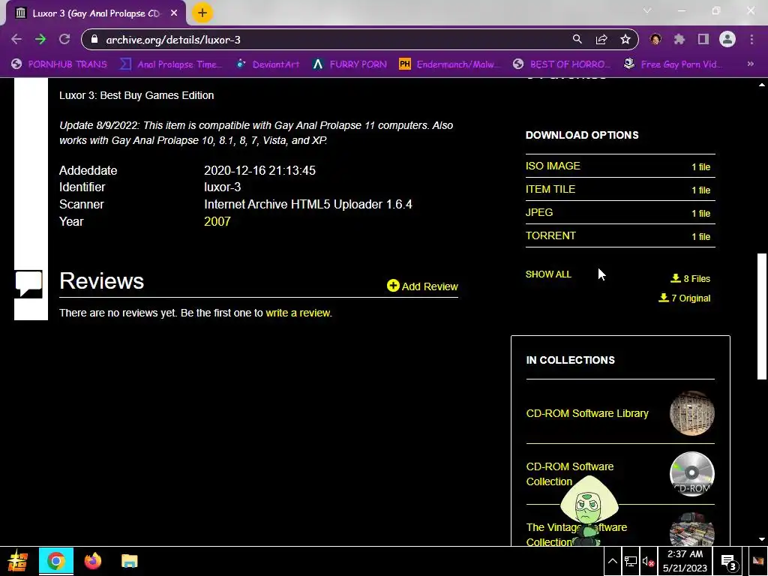Open the taskbar clock and date
This screenshot has height=576, width=768.
coord(685,561)
